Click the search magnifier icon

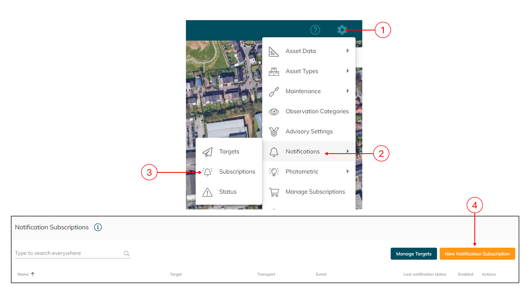[x=126, y=253]
